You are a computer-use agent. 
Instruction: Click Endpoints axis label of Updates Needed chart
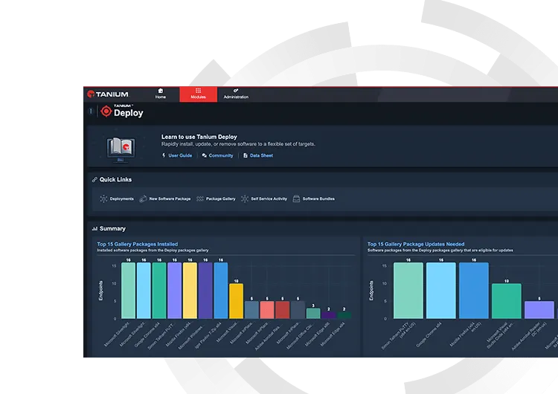(371, 291)
